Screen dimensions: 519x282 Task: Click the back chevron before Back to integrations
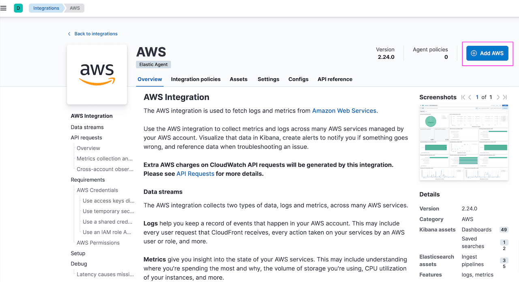pos(69,34)
